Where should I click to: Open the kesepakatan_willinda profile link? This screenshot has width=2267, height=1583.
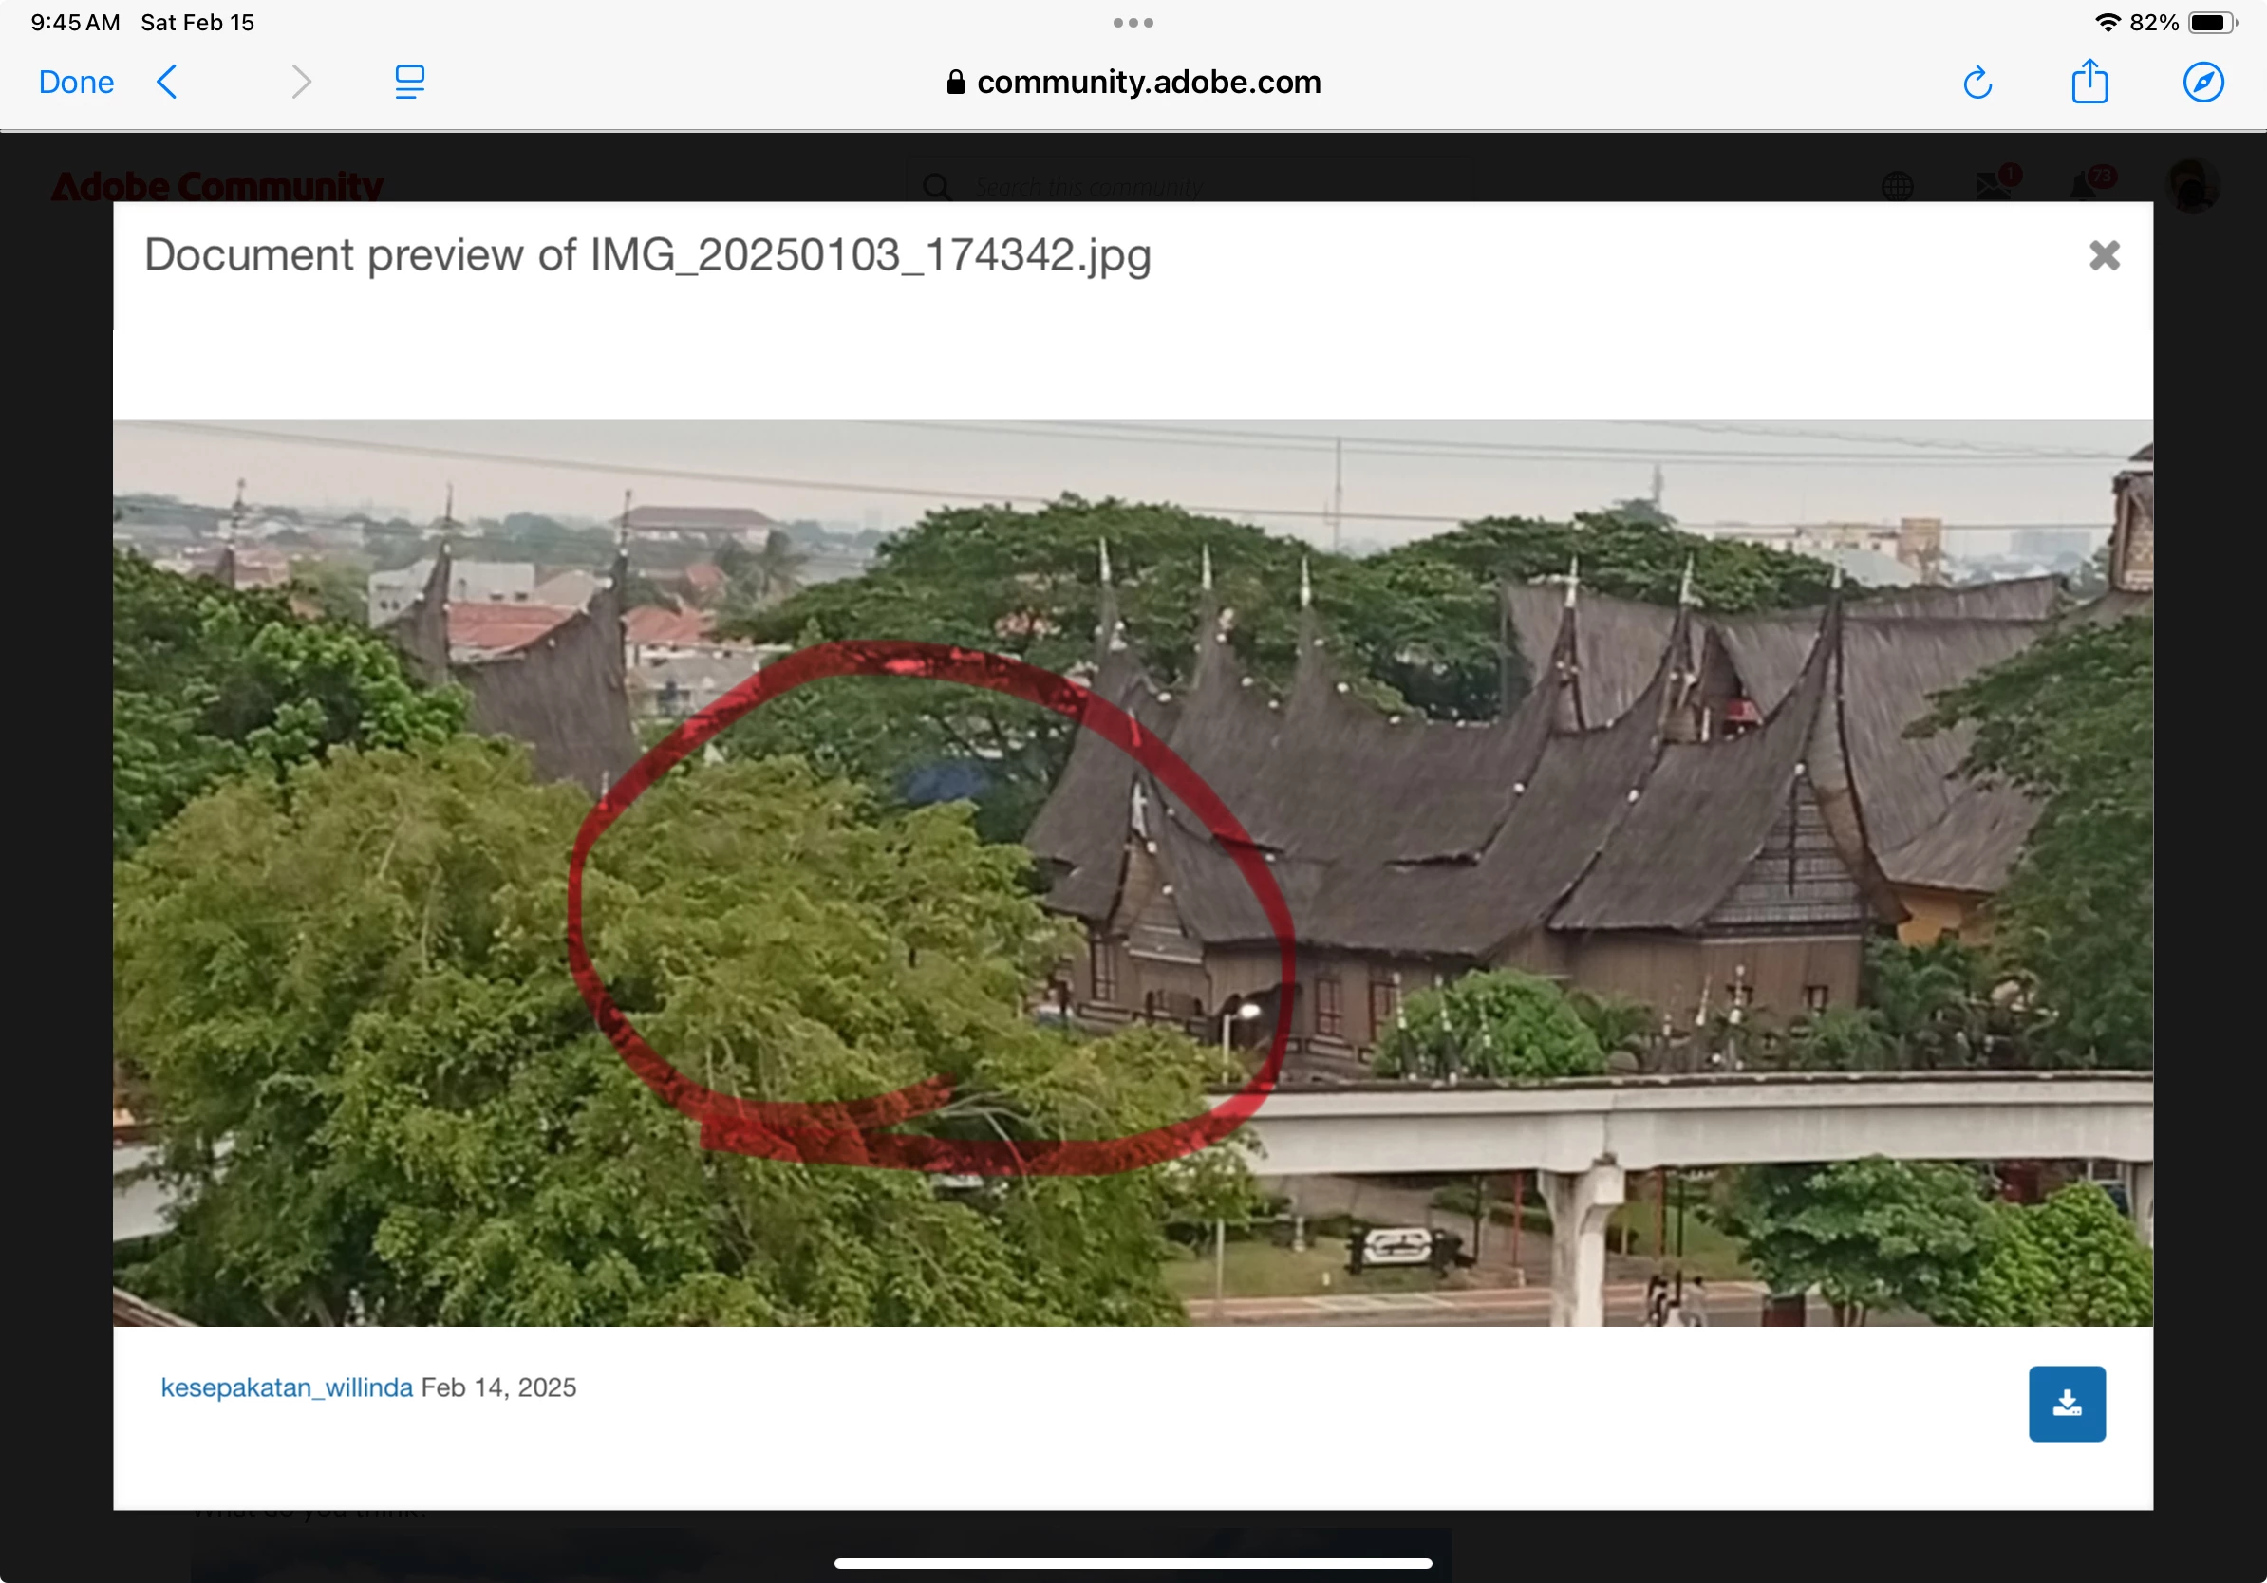tap(287, 1387)
